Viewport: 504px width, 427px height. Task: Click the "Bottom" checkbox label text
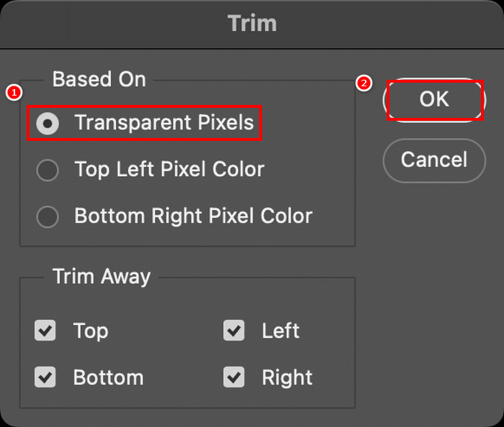tap(108, 377)
